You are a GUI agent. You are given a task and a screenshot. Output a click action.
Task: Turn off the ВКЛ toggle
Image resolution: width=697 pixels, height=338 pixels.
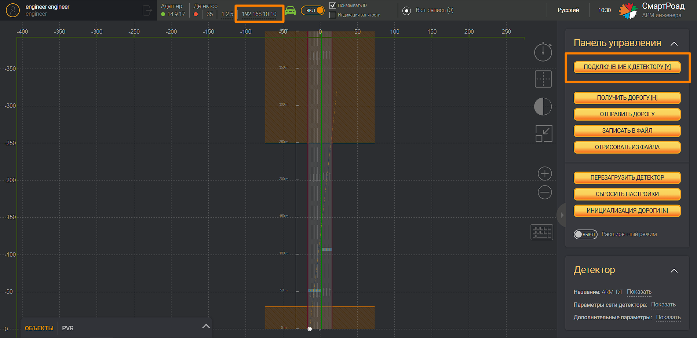coord(313,11)
